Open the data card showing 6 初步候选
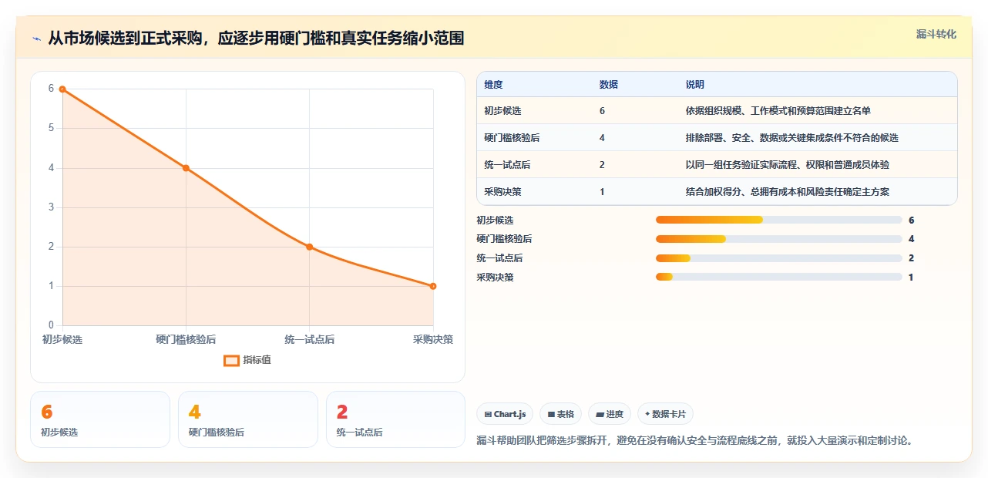Image resolution: width=988 pixels, height=478 pixels. [x=100, y=419]
